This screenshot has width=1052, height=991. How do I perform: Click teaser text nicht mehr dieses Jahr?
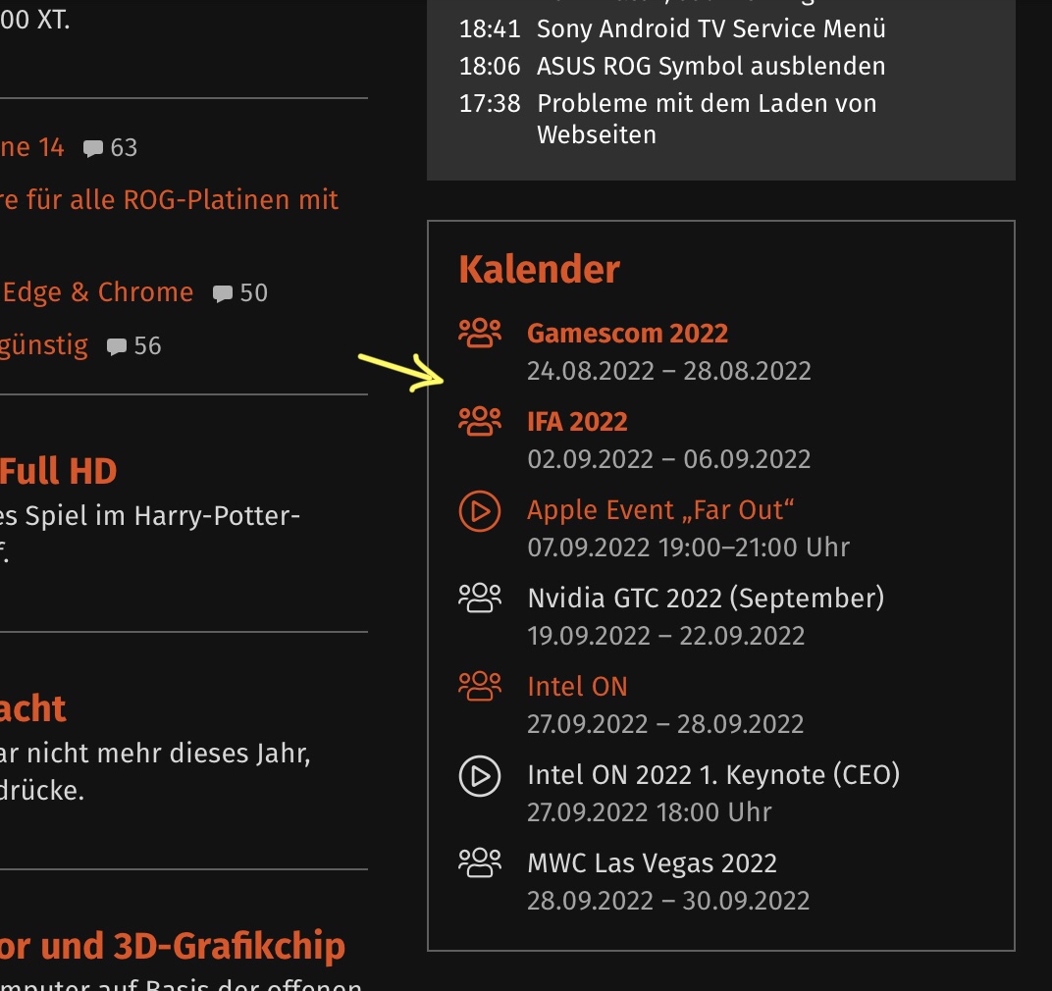[x=155, y=772]
